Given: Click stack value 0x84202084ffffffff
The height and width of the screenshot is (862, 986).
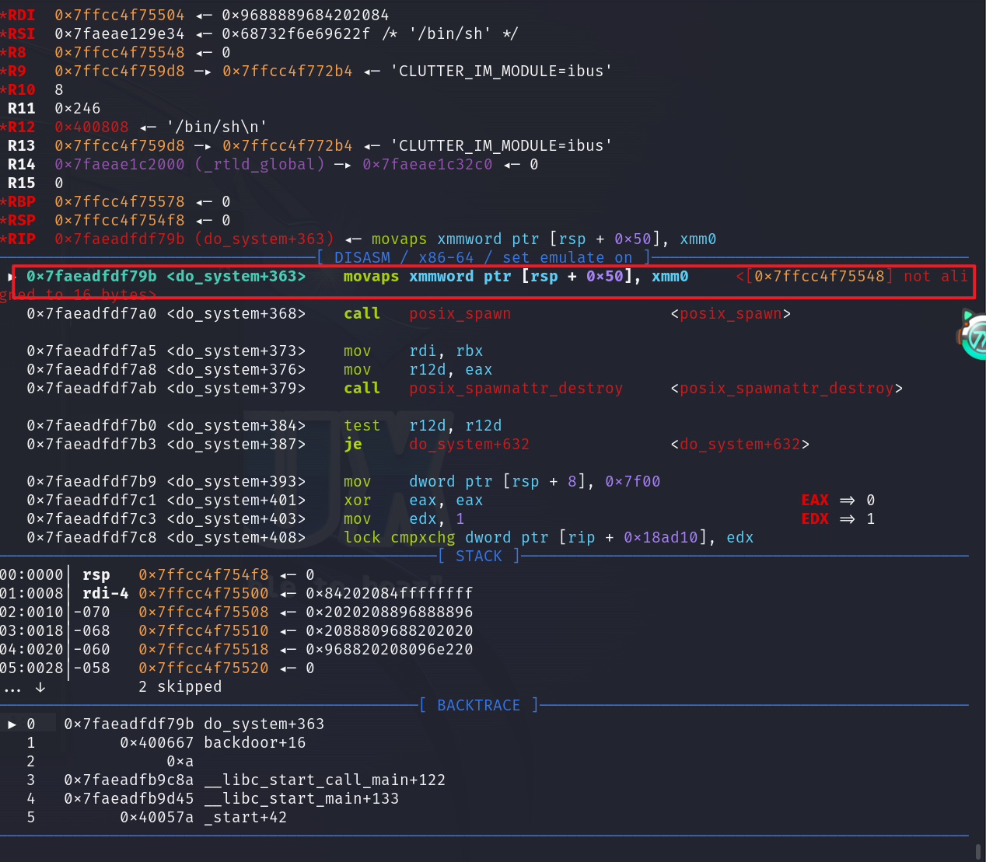Looking at the screenshot, I should [390, 593].
